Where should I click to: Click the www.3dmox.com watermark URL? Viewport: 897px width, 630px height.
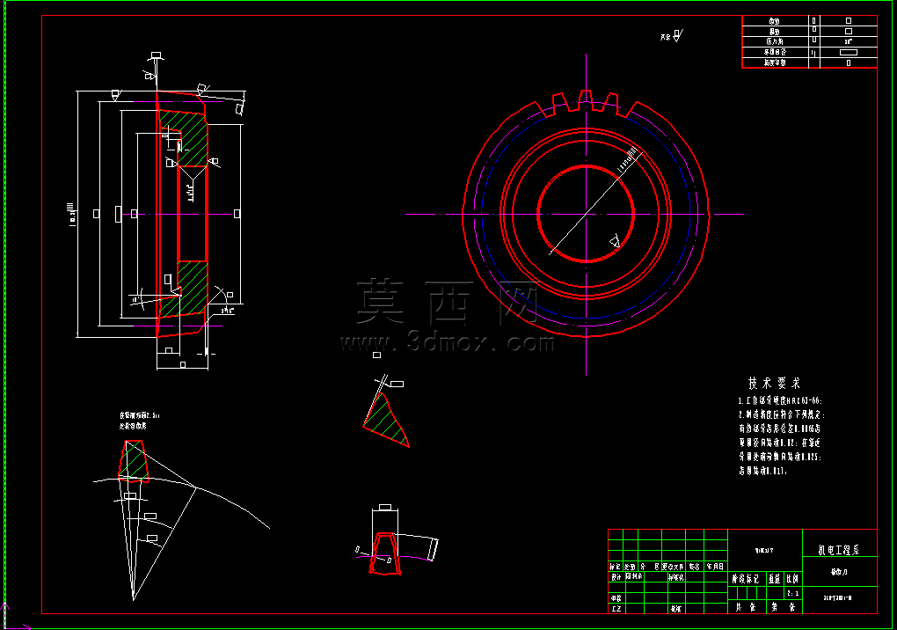pyautogui.click(x=448, y=343)
